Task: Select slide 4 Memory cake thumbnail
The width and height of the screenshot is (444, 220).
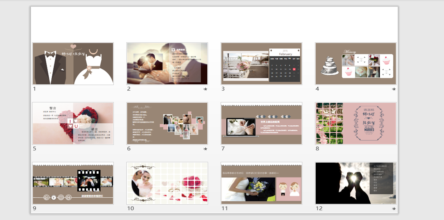Action: pyautogui.click(x=356, y=64)
